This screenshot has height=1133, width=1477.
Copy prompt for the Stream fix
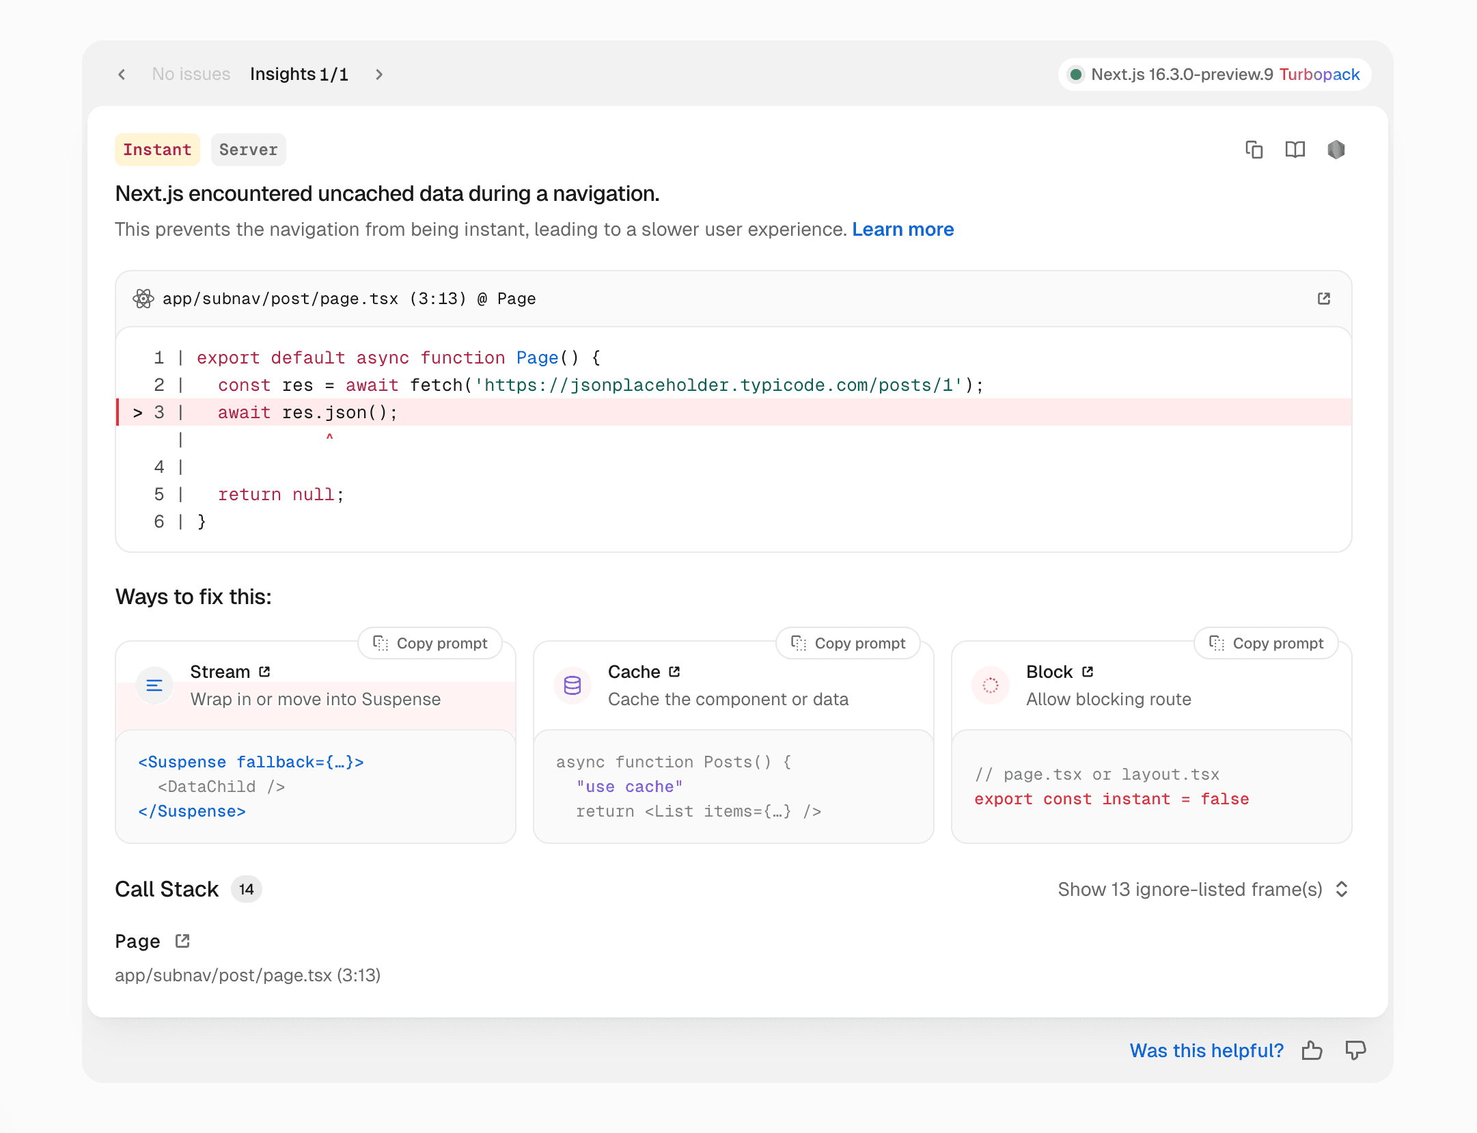click(x=430, y=643)
